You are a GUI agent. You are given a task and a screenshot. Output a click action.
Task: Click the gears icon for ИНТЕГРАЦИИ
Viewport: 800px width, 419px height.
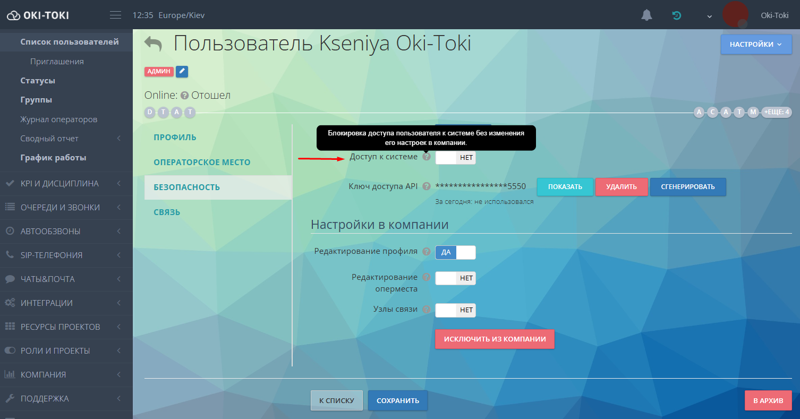pos(10,303)
